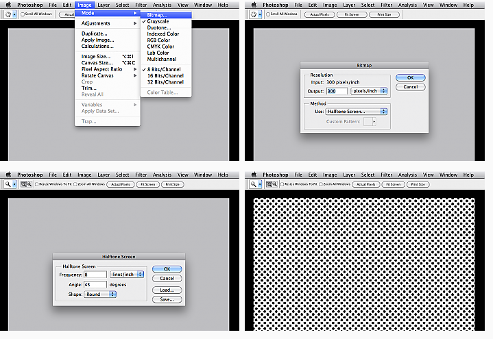Select zoom-in mode in Halftone Screen dialog window
This screenshot has width=493, height=339.
[x=23, y=184]
